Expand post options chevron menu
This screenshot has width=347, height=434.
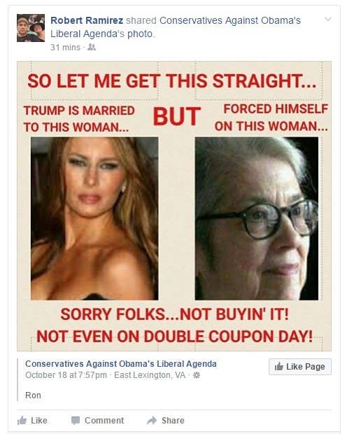[328, 19]
